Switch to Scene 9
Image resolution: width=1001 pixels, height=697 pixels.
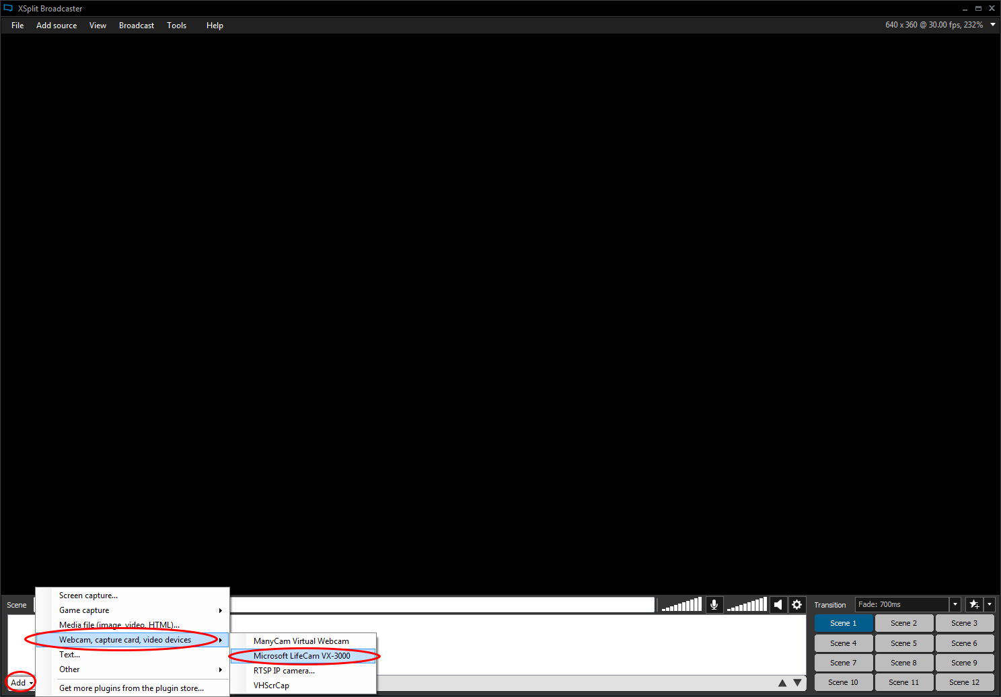pos(965,663)
